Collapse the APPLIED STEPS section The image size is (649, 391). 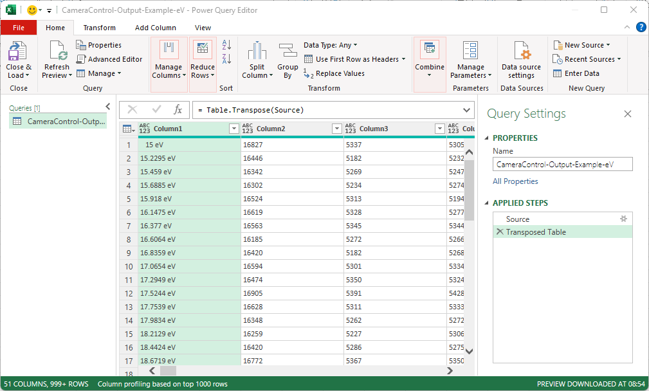[x=487, y=203]
